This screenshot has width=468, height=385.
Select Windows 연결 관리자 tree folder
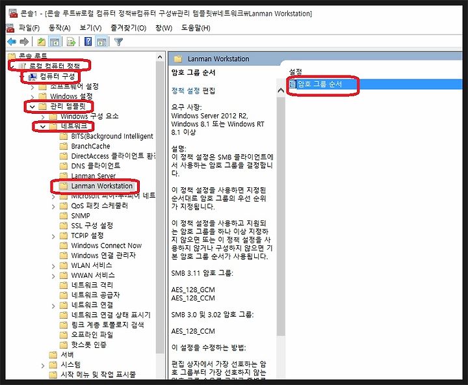click(x=103, y=256)
